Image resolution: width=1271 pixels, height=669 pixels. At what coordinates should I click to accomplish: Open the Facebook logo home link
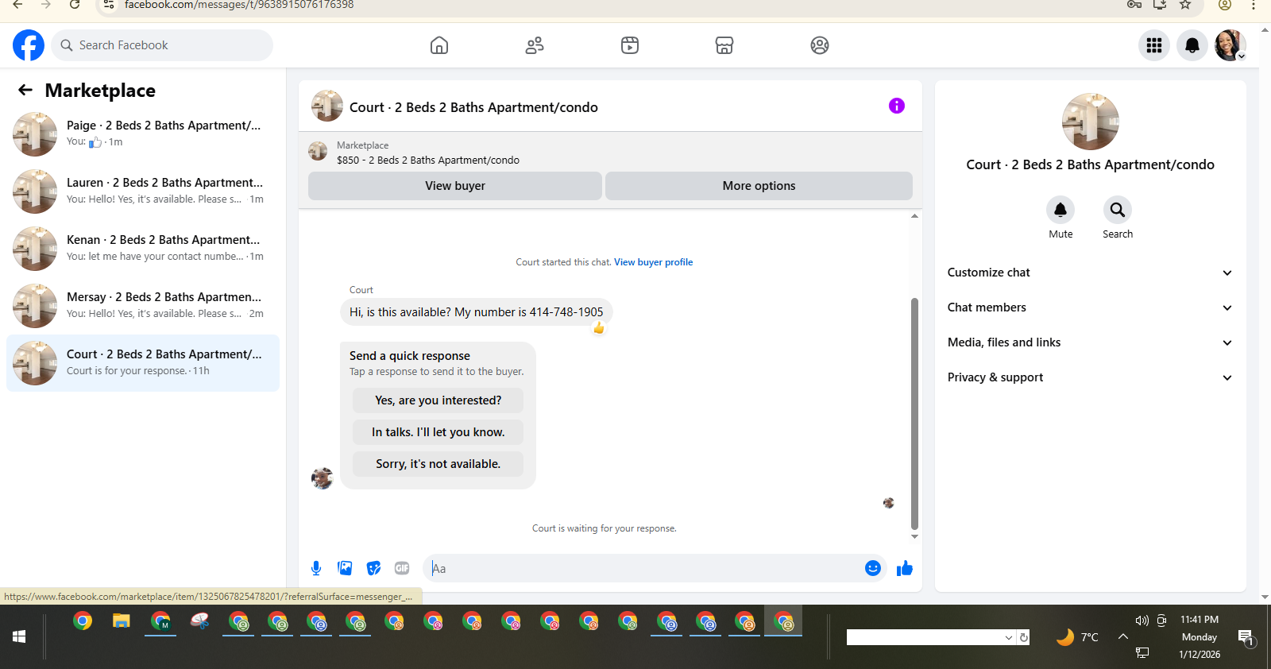coord(29,45)
